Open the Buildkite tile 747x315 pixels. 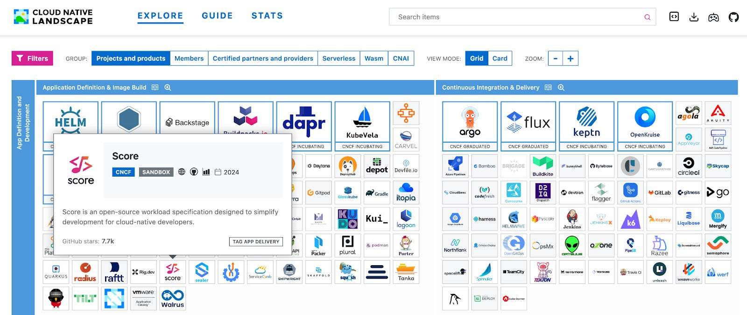pos(543,166)
